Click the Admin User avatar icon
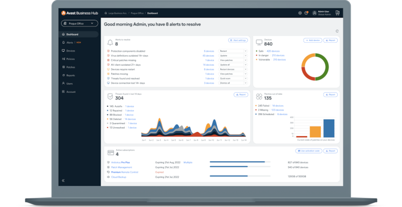 click(x=315, y=13)
